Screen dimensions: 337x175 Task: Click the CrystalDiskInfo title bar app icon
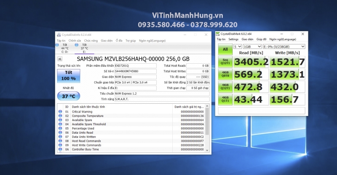[59, 35]
